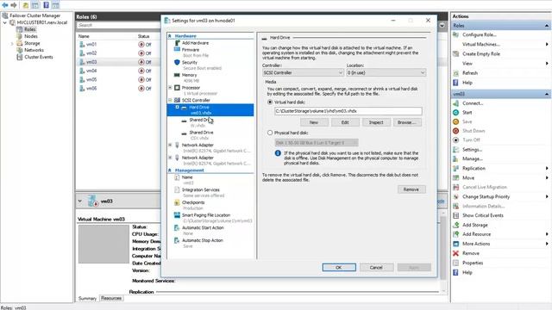This screenshot has height=310, width=552.
Task: Select SCSI Controller in hardware list
Action: [x=196, y=100]
